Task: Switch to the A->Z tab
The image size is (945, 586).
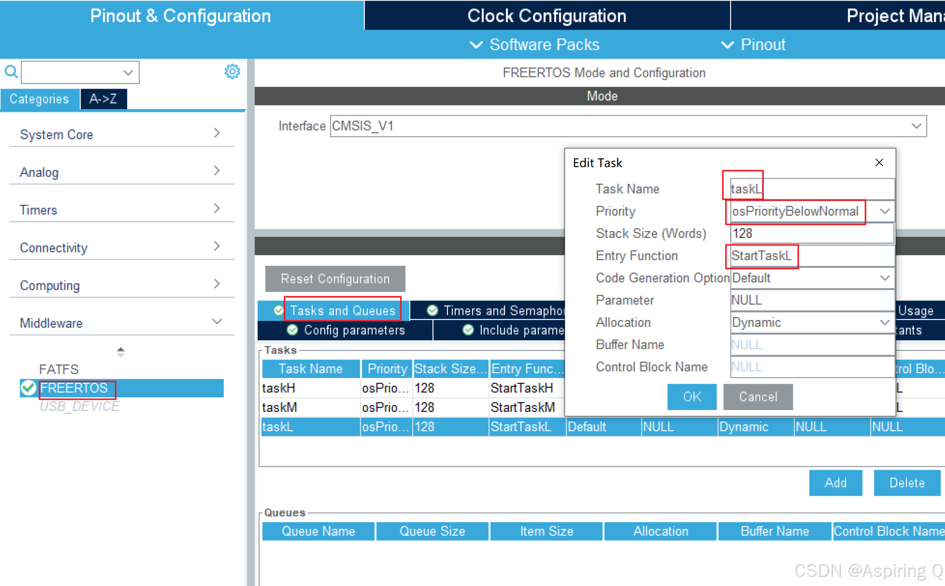Action: [103, 99]
